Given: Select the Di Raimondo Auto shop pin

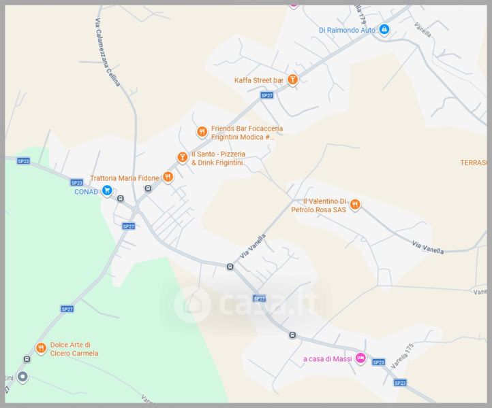Looking at the screenshot, I should pyautogui.click(x=384, y=30).
